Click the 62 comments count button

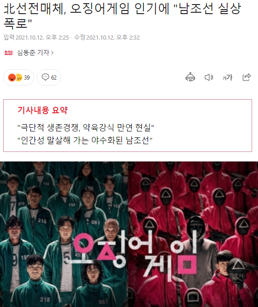[x=49, y=77]
